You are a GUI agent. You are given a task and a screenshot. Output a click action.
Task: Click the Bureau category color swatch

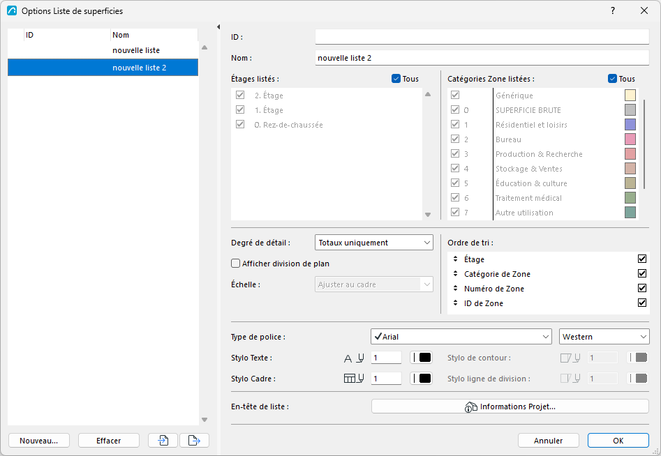pyautogui.click(x=630, y=139)
